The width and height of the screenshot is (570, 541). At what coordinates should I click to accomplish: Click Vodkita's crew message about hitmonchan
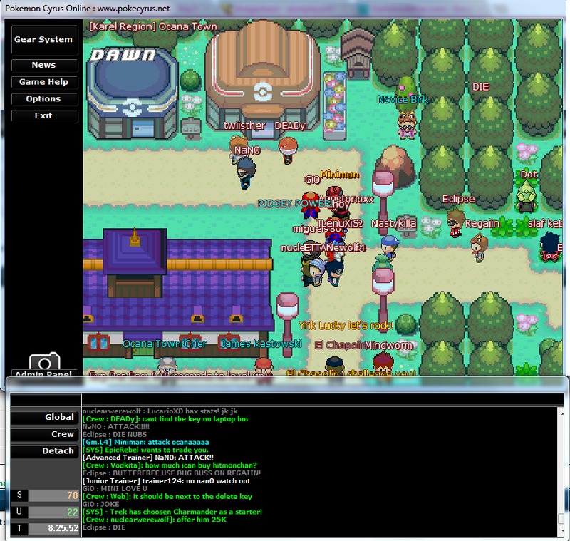170,465
